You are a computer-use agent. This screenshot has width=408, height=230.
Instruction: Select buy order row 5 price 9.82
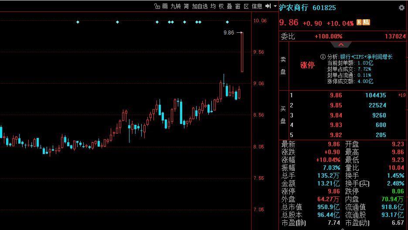336,135
